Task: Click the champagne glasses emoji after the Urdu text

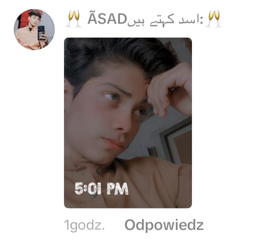Action: click(213, 19)
